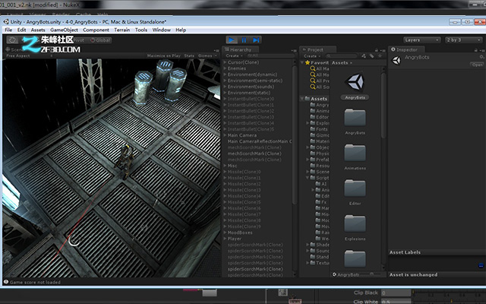Click the All Models search icon
Viewport: 486px width, 304px height.
point(313,74)
